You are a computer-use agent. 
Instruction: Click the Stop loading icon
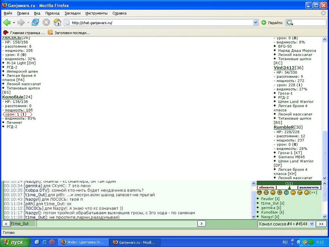(x=46, y=22)
